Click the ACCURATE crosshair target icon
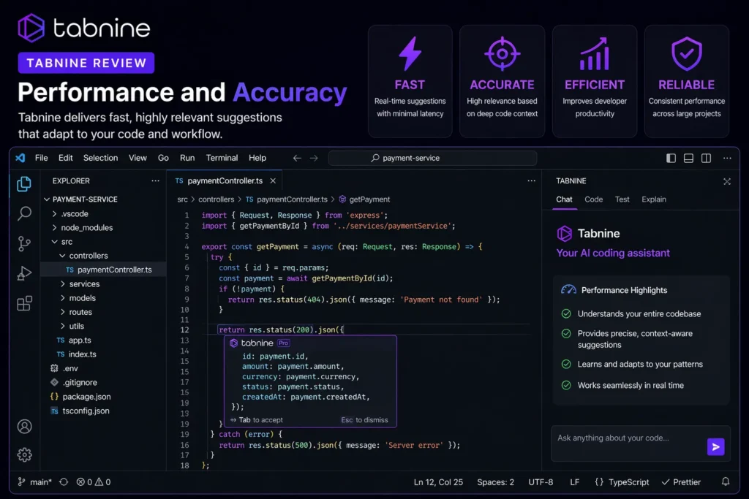The image size is (749, 499). click(502, 53)
